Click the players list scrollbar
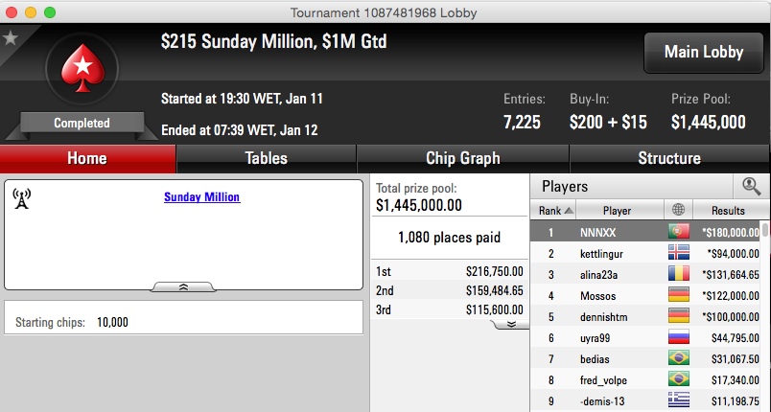 point(764,316)
